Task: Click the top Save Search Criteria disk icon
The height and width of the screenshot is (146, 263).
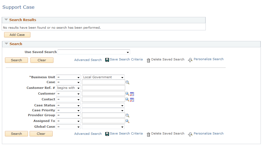Action: pyautogui.click(x=107, y=60)
